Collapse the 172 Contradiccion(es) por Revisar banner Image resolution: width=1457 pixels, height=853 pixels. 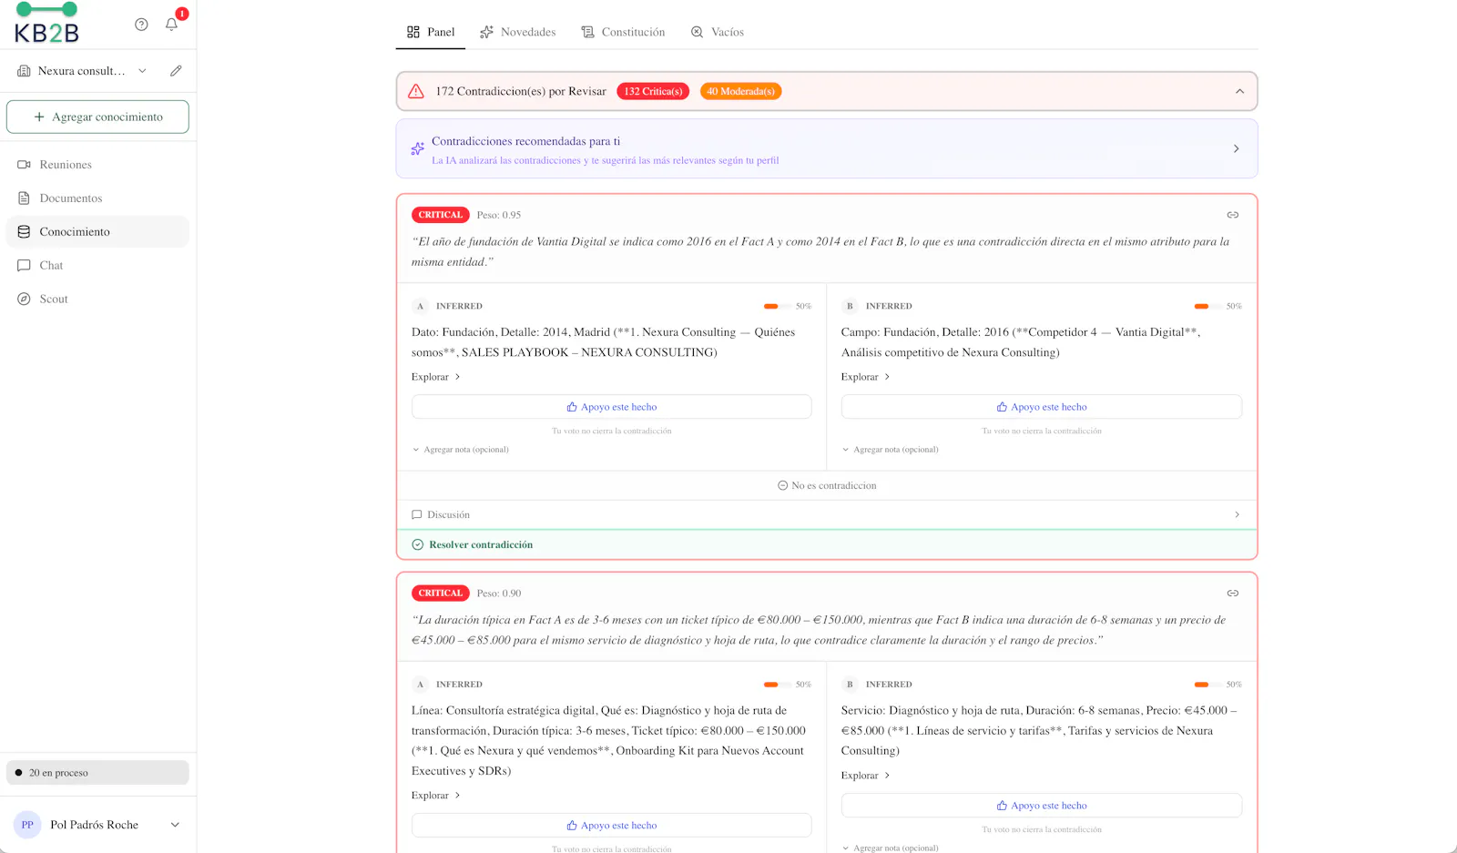tap(1239, 91)
